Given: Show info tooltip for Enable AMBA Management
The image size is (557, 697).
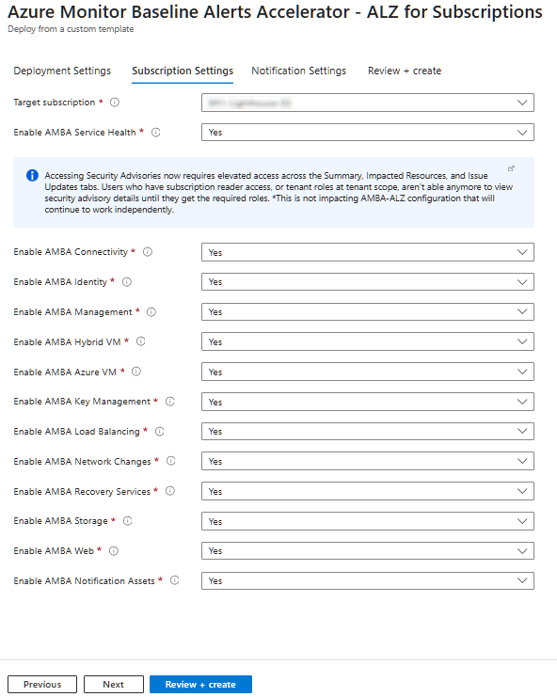Looking at the screenshot, I should pyautogui.click(x=151, y=312).
